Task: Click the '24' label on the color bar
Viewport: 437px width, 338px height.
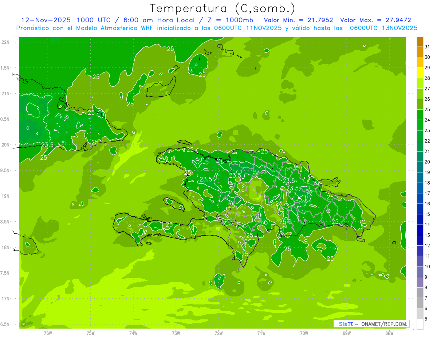Action: (428, 120)
